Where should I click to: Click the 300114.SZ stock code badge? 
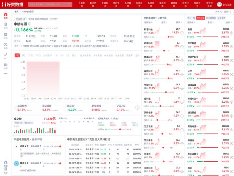coord(20,19)
